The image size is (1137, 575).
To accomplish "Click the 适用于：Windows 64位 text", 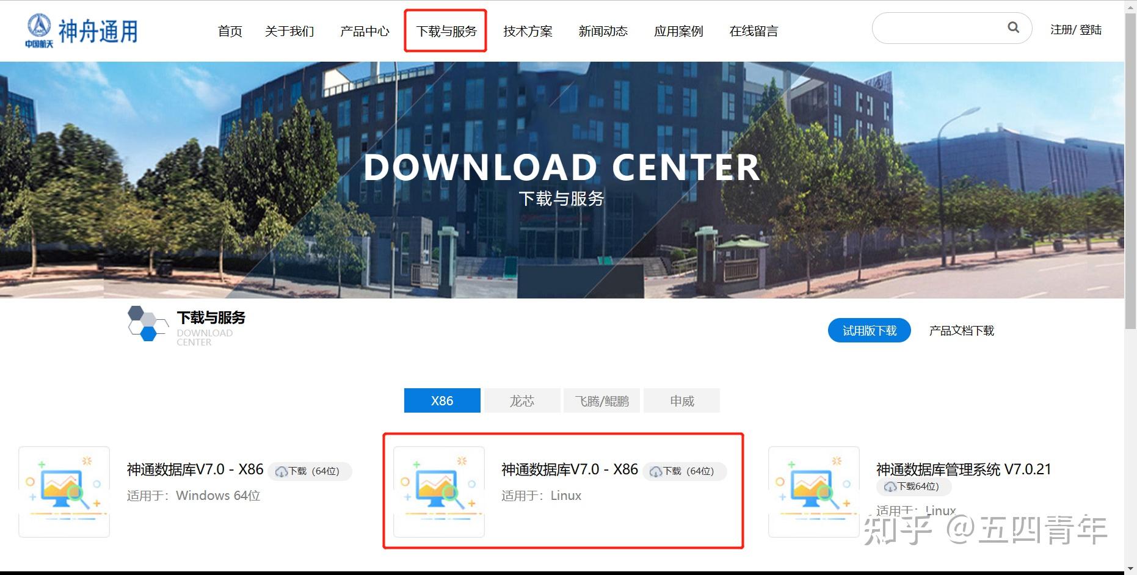I will click(x=194, y=496).
